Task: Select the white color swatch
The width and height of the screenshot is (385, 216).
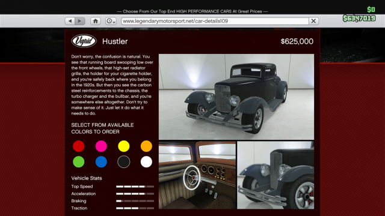Action: 146,162
